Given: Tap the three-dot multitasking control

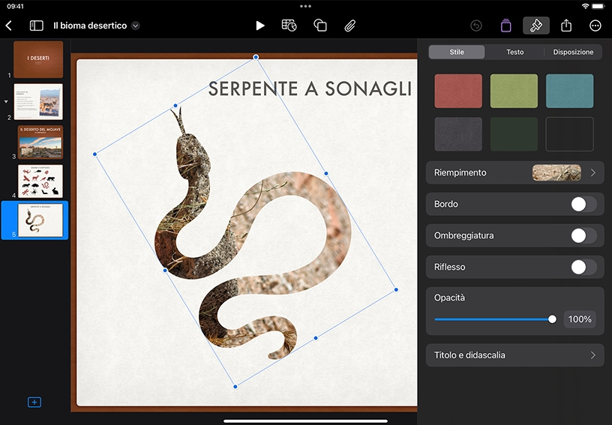Looking at the screenshot, I should pyautogui.click(x=305, y=6).
